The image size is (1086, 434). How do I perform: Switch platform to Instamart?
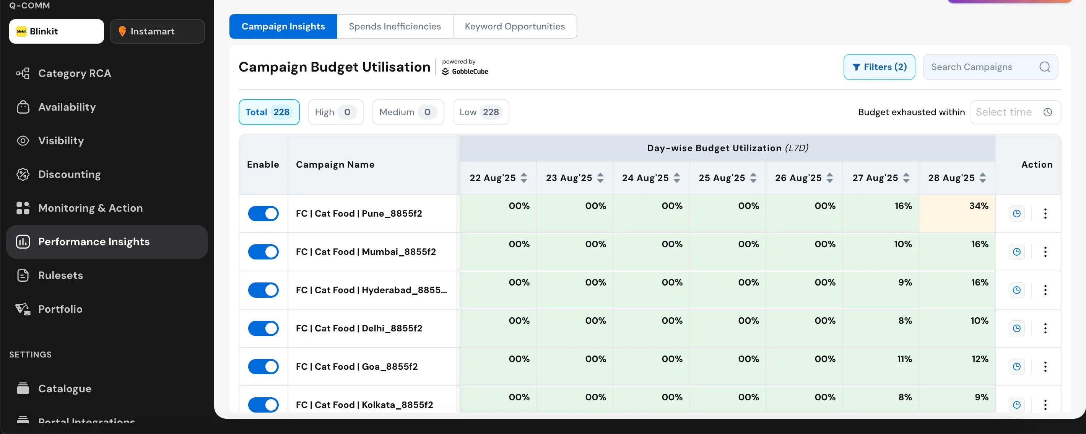tap(157, 31)
